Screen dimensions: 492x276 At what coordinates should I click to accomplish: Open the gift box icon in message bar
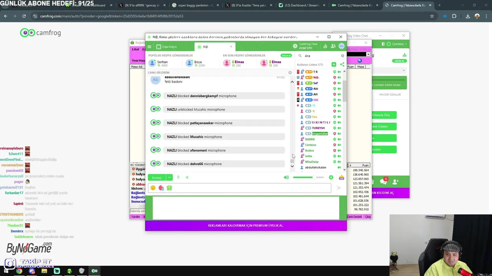pyautogui.click(x=169, y=188)
